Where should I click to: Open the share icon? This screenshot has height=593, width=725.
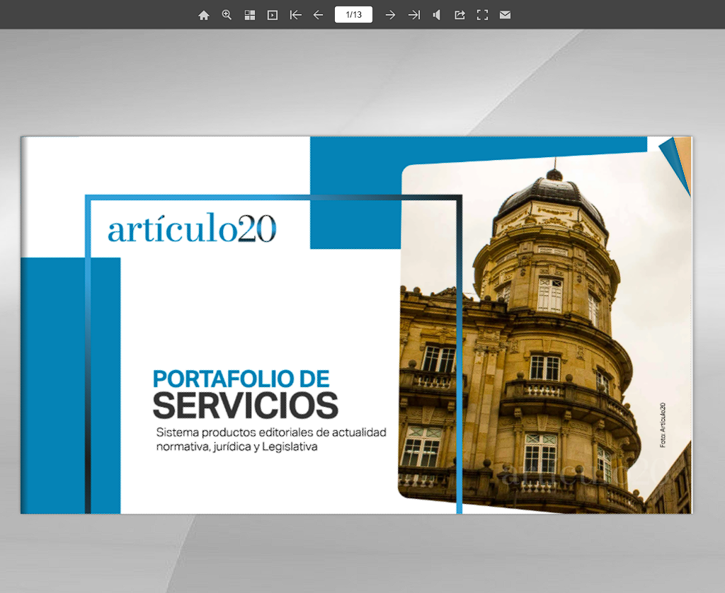[x=459, y=16]
